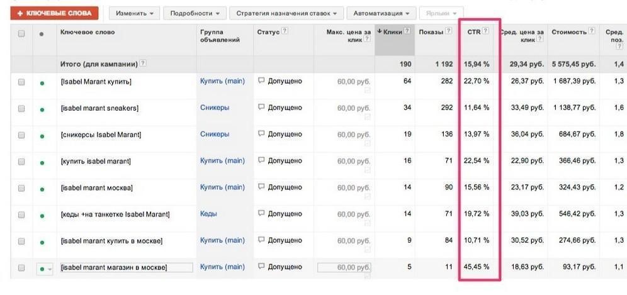The image size is (627, 295).
Task: Click green status dot of [Isabel Marant купить]
Action: 42,83
